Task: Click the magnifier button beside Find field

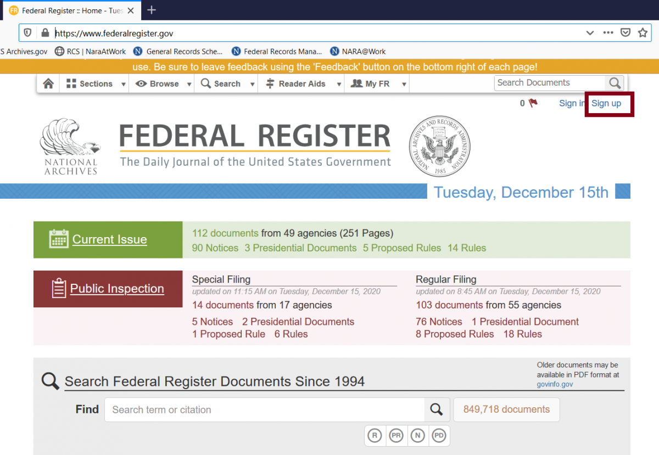Action: [437, 409]
